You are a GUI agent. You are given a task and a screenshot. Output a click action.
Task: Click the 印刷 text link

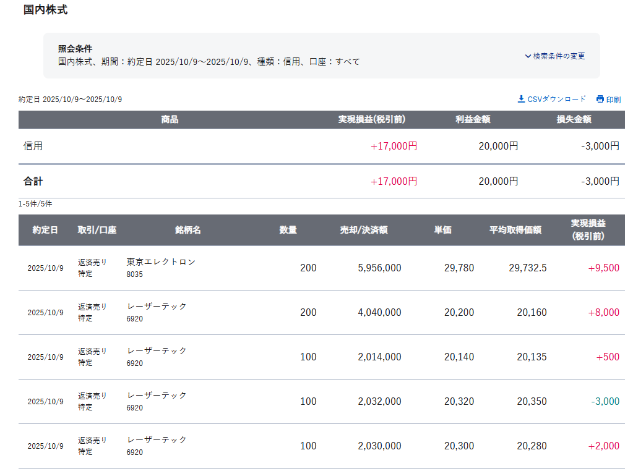click(x=613, y=100)
